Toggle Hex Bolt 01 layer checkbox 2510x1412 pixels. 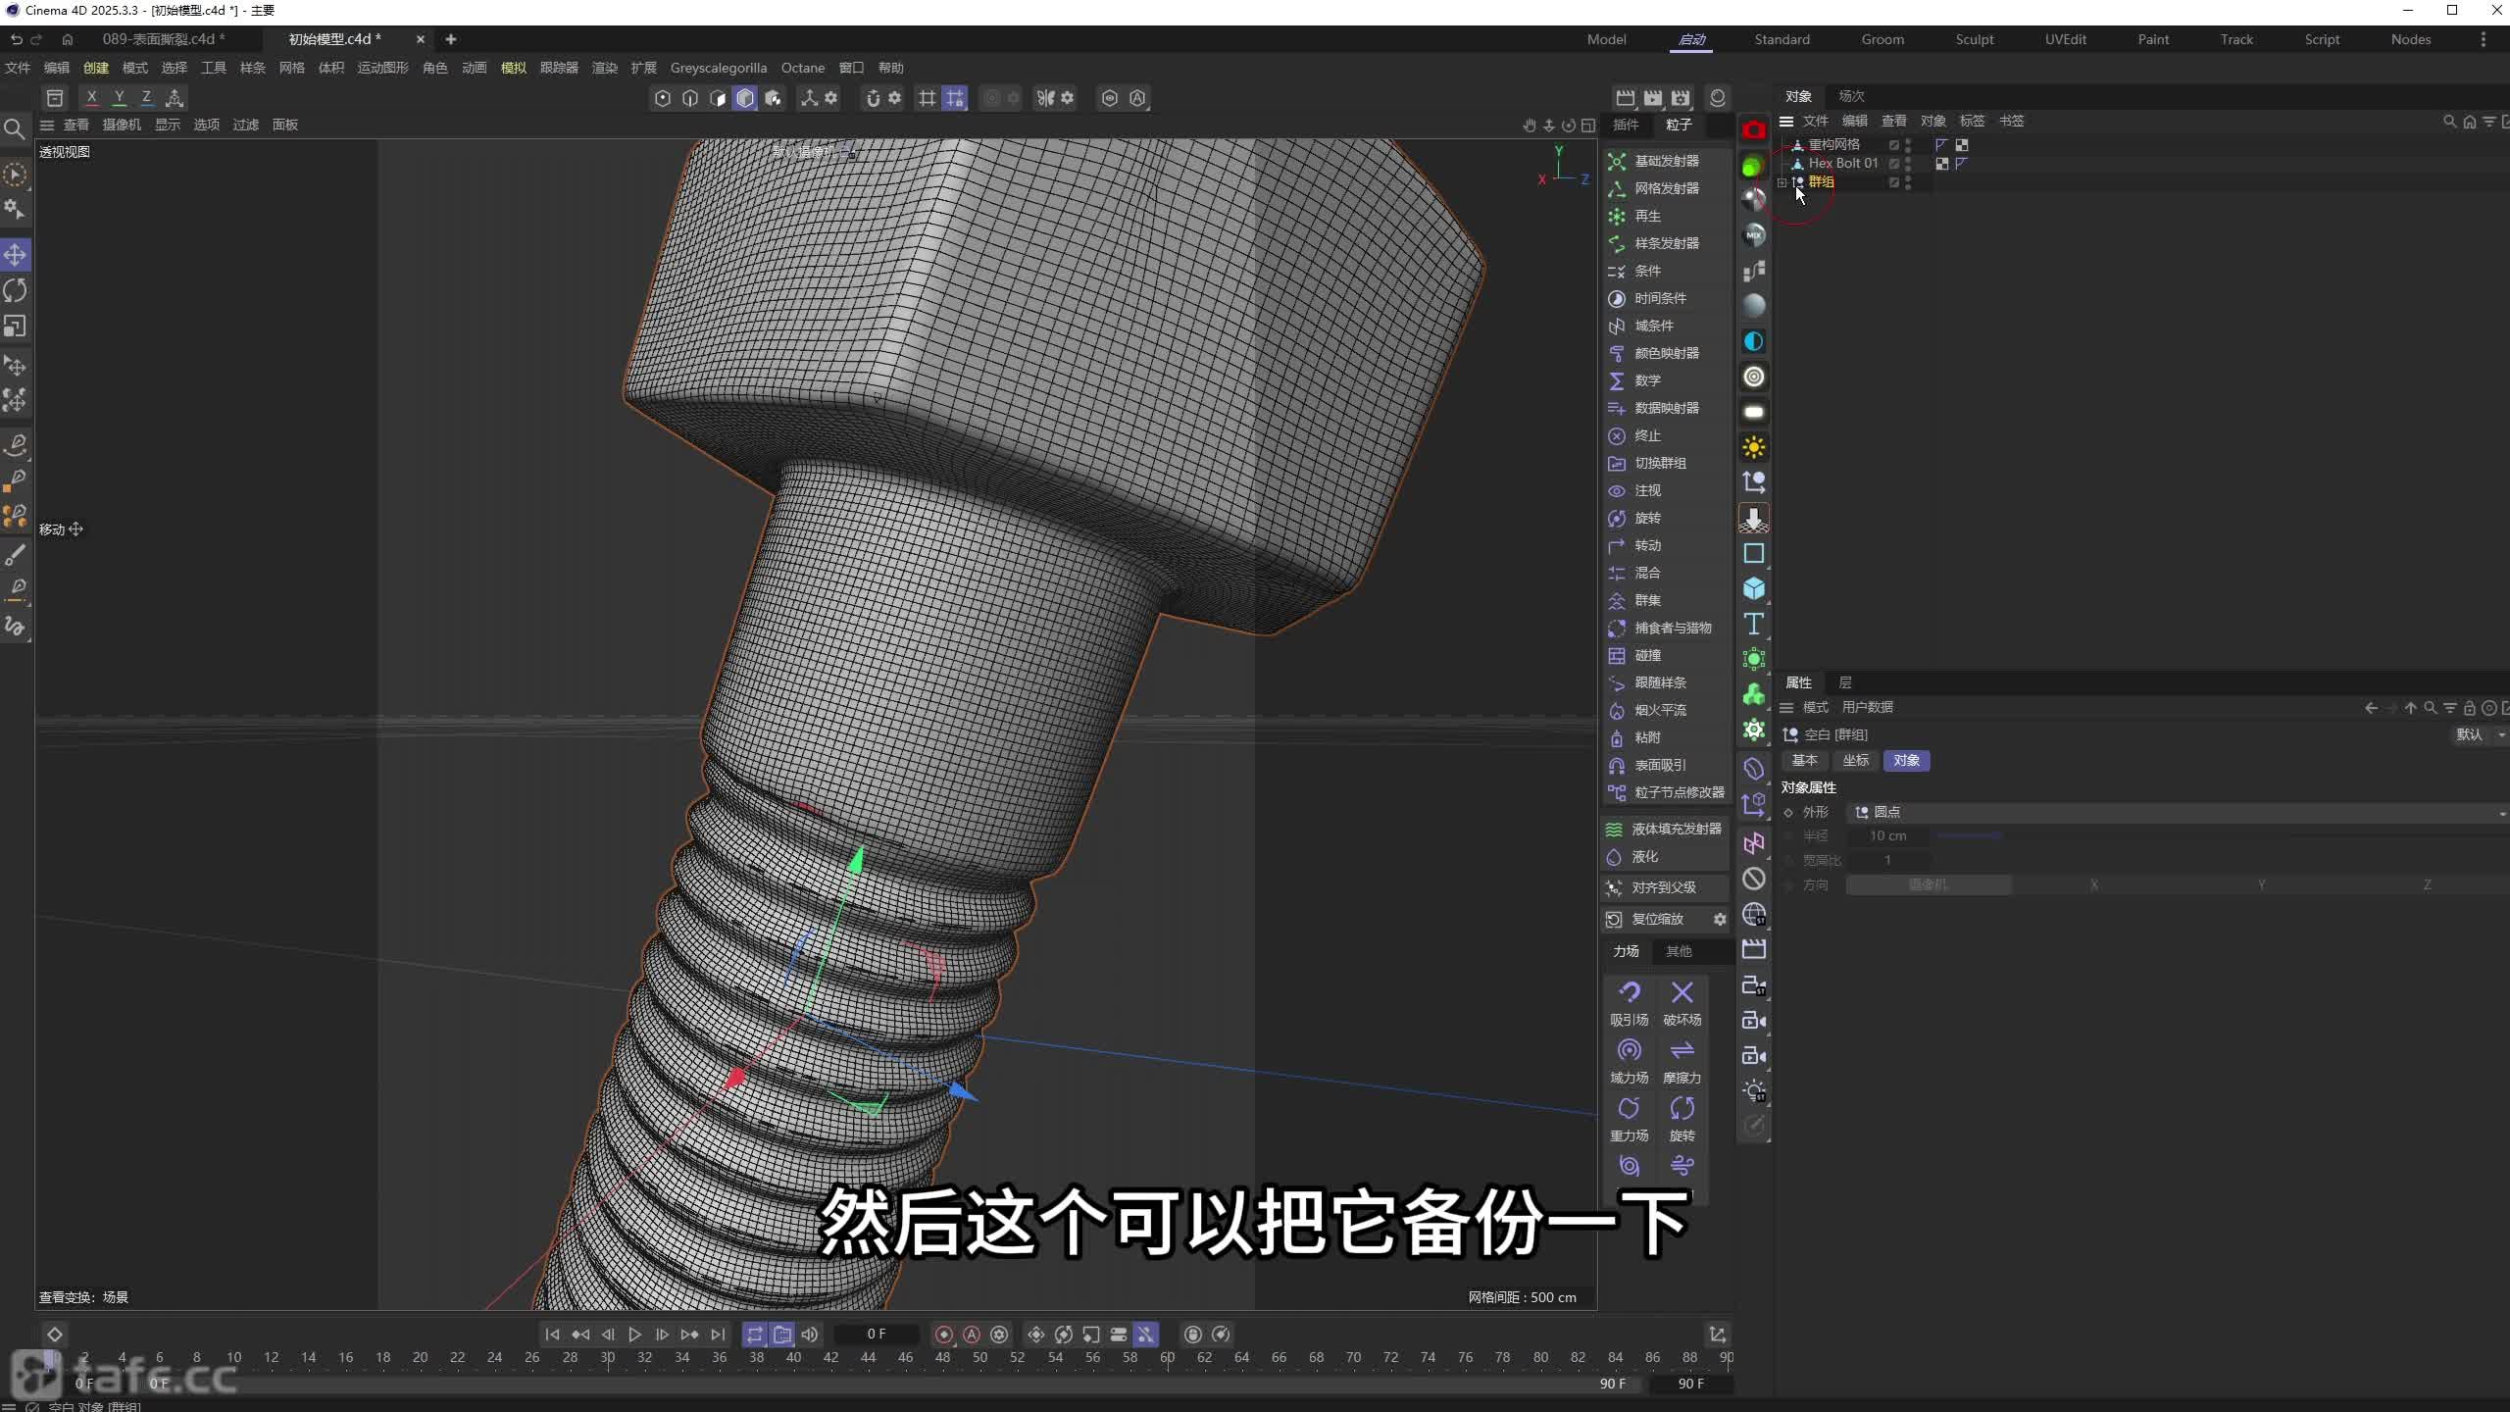(1894, 164)
